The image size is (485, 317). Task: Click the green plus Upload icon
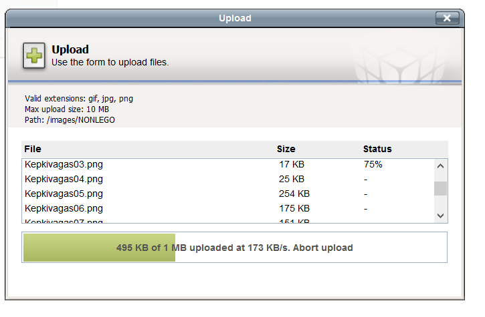click(x=34, y=55)
